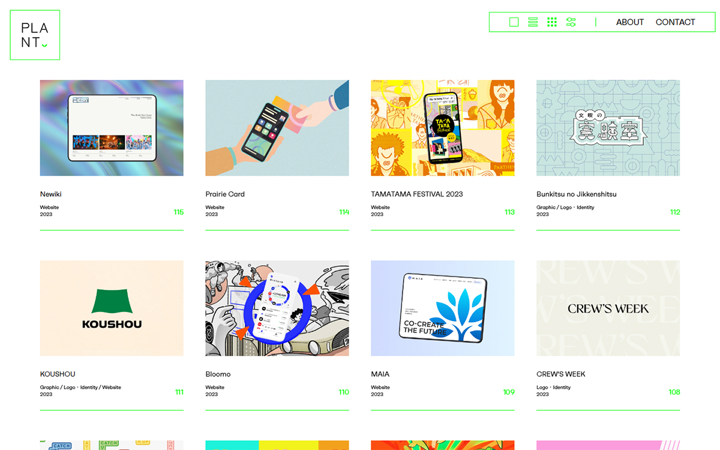
Task: Open the Bloomo project image
Action: coord(277,308)
